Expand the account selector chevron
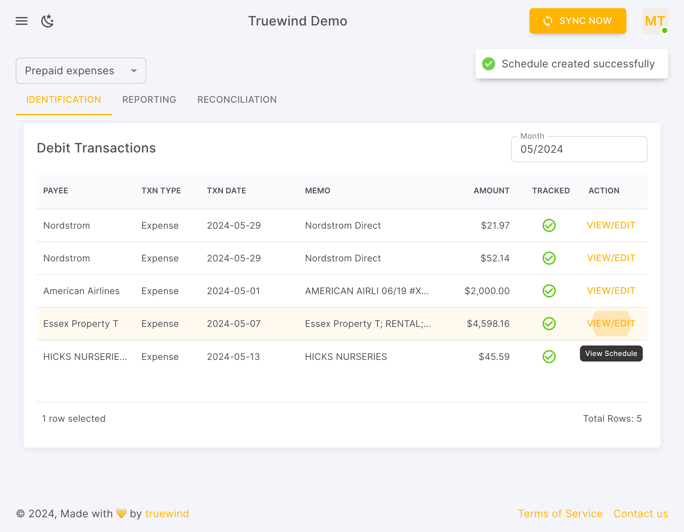Screen dimensions: 684x532 tap(134, 70)
